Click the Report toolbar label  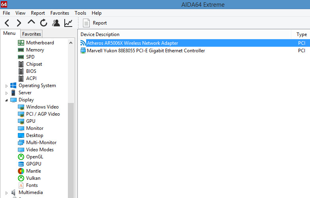(100, 23)
